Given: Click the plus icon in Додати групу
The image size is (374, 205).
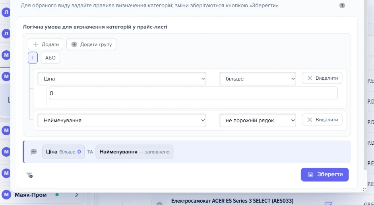Looking at the screenshot, I should click(74, 44).
